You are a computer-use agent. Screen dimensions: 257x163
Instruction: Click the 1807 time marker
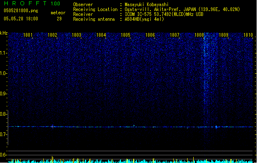pos(174,35)
